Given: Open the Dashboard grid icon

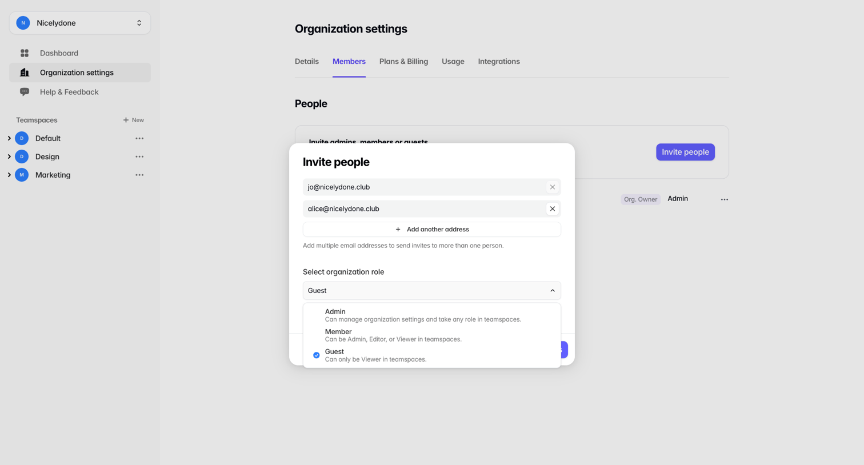Looking at the screenshot, I should 25,53.
